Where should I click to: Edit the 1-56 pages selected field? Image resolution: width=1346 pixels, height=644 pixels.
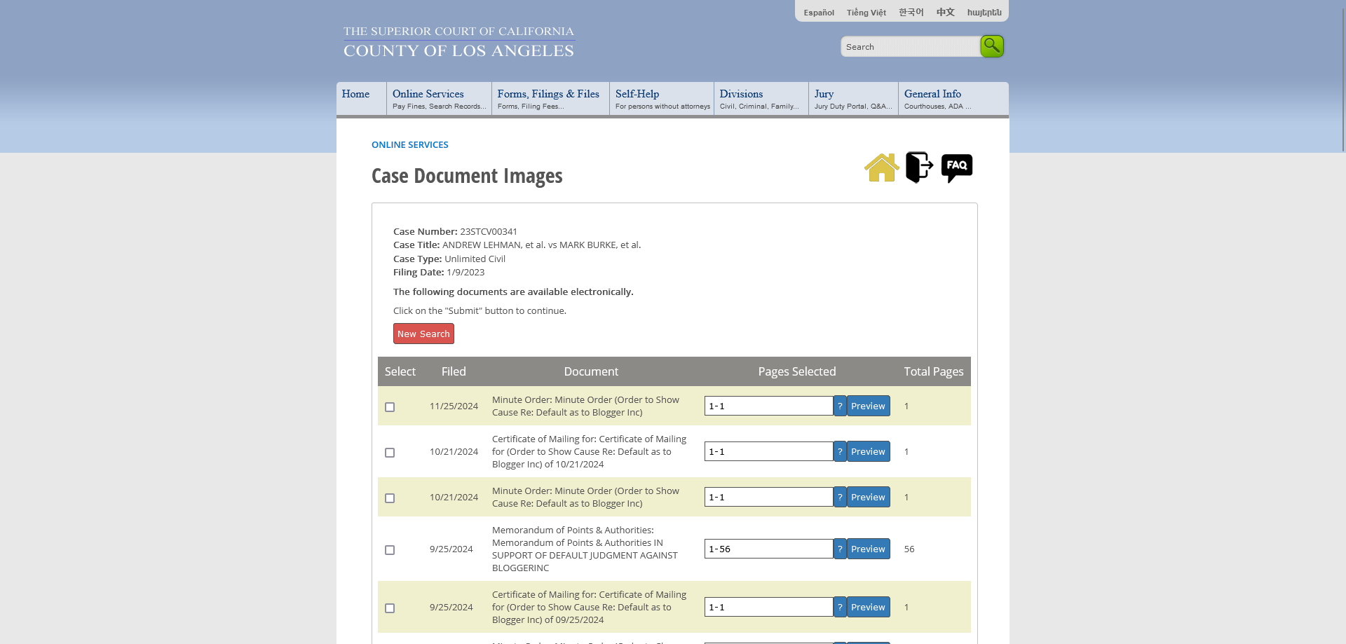[769, 549]
